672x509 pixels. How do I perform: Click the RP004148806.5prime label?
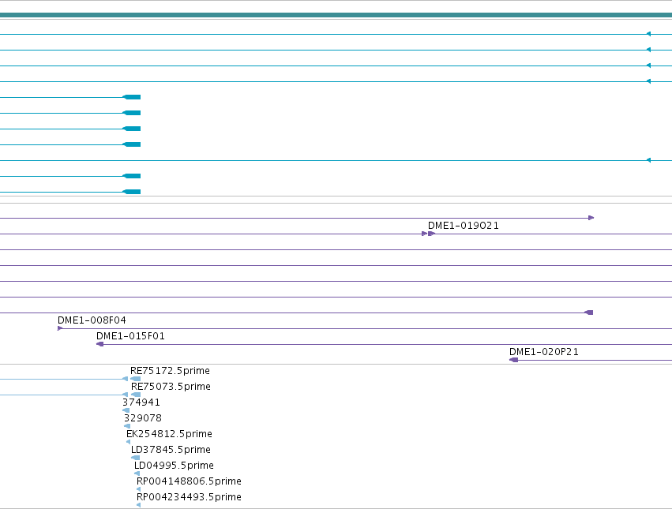(x=189, y=481)
